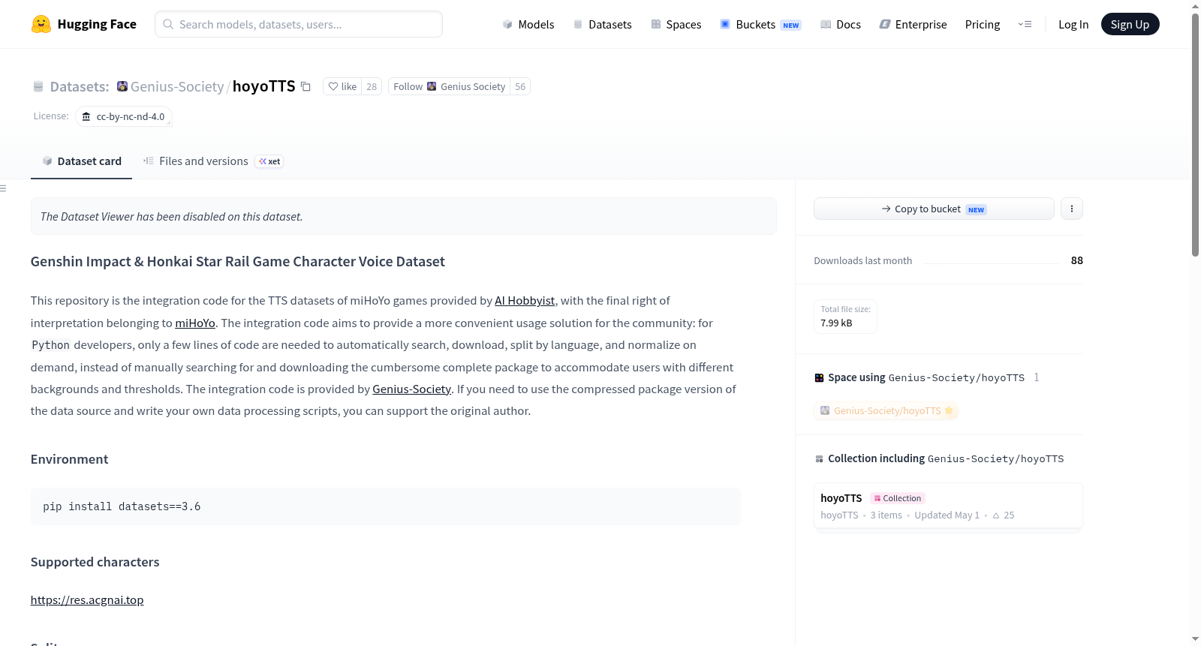Open Docs in the navigation

coord(840,24)
